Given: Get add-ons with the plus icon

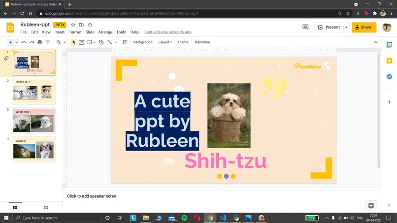Looking at the screenshot, I should [389, 102].
